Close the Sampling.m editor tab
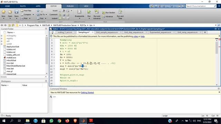Viewport: 221px width, 124px height. click(93, 32)
